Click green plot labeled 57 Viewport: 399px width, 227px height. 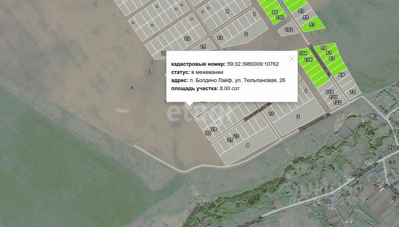[312, 25]
